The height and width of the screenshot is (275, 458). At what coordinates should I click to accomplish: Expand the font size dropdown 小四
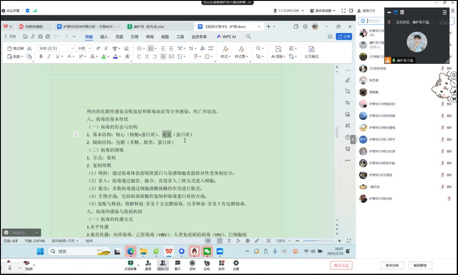(84, 48)
